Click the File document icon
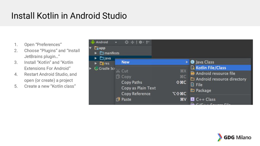 pos(192,85)
